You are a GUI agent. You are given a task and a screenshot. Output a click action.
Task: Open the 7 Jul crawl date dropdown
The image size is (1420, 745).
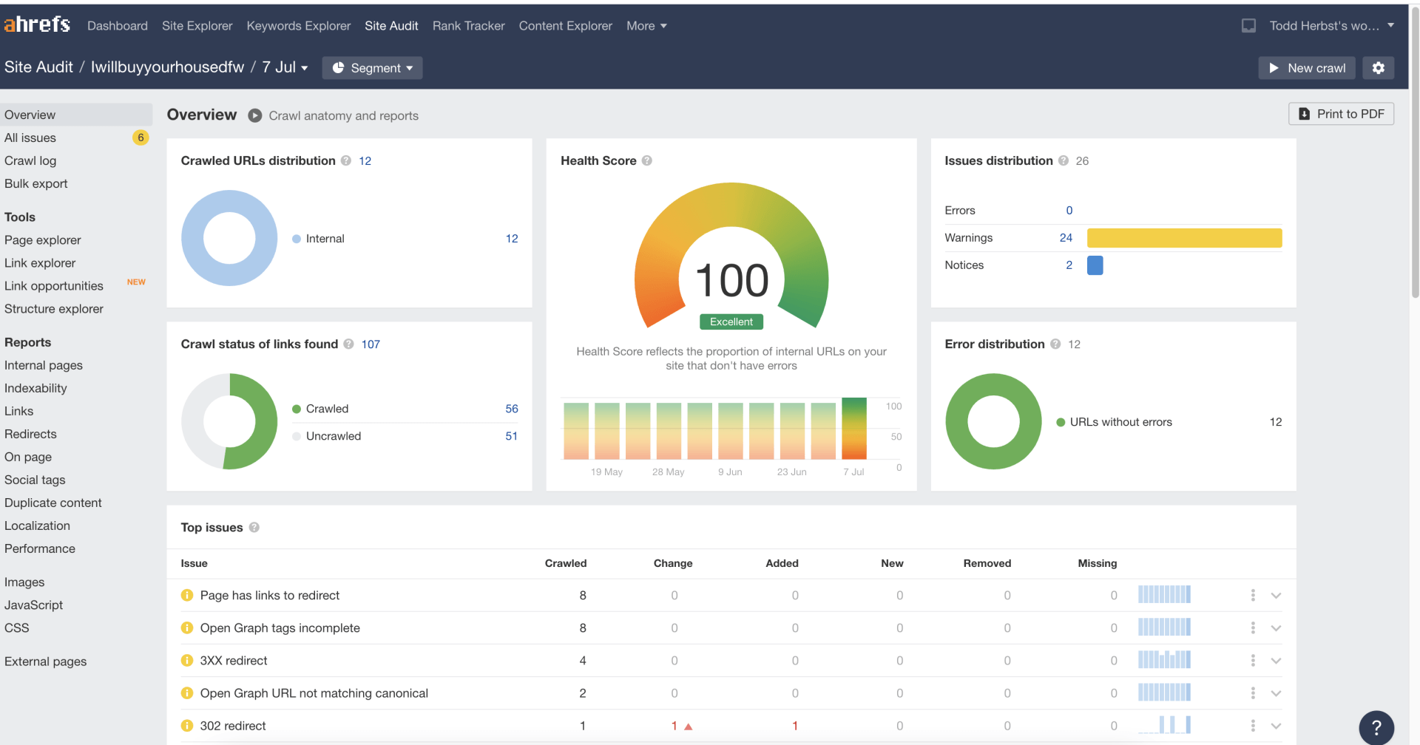285,67
